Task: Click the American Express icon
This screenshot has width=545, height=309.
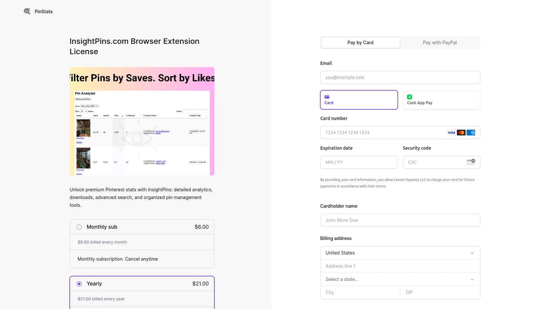Action: tap(471, 133)
